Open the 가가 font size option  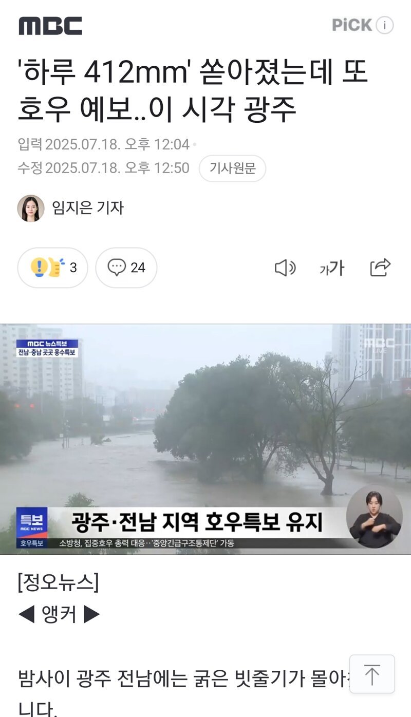pyautogui.click(x=332, y=268)
